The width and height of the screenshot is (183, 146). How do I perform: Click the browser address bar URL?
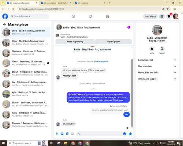pyautogui.click(x=43, y=9)
